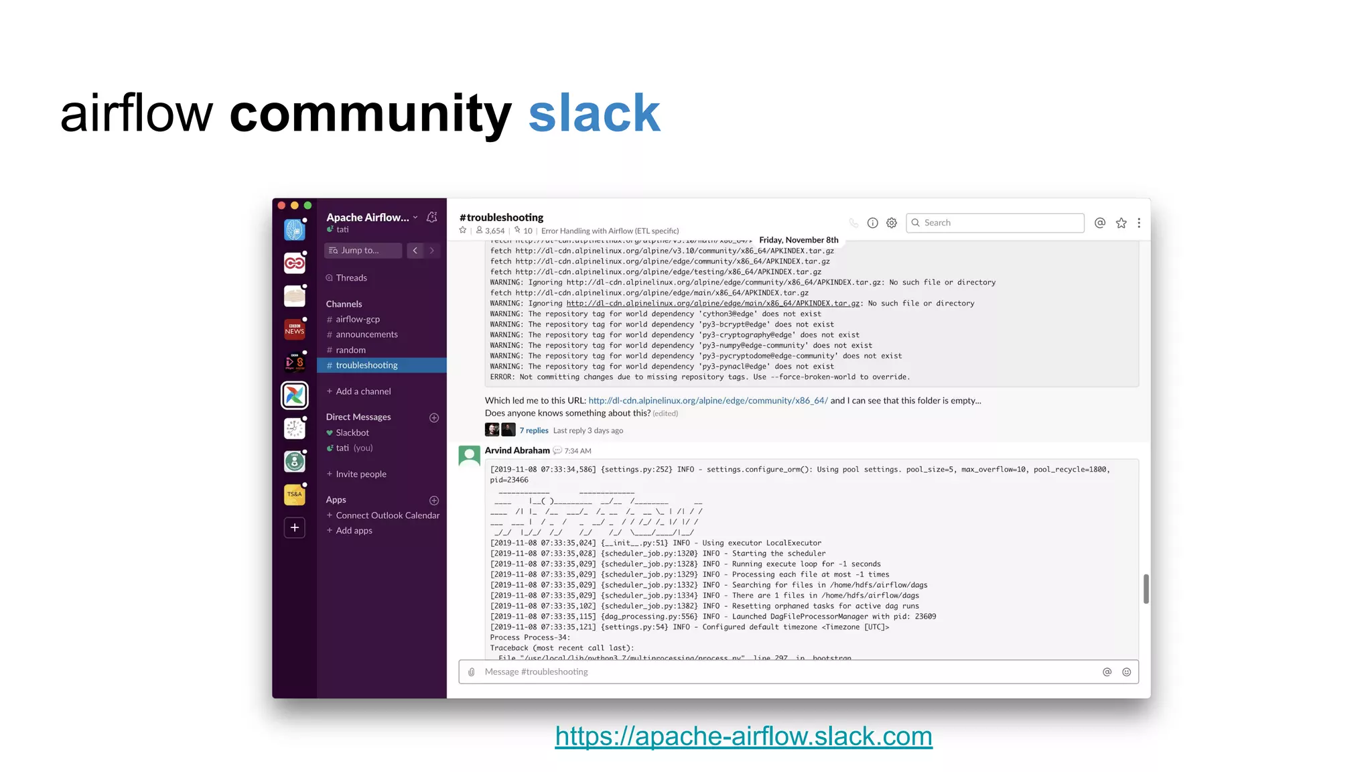Image resolution: width=1372 pixels, height=772 pixels.
Task: Open the alpinelinux edge/community/x86_64 link
Action: pyautogui.click(x=708, y=401)
